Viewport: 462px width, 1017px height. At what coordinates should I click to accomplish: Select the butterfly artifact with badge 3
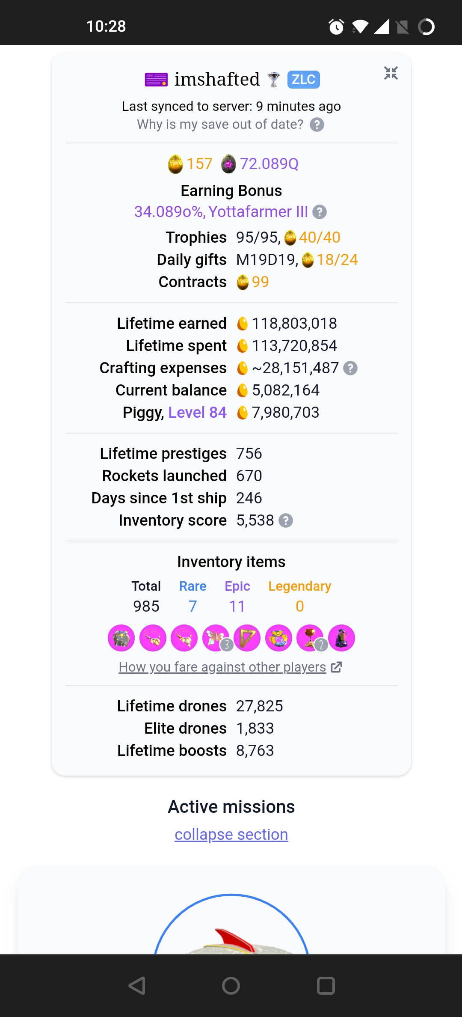216,638
